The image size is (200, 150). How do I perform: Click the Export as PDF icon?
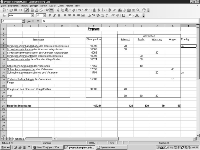point(32,10)
